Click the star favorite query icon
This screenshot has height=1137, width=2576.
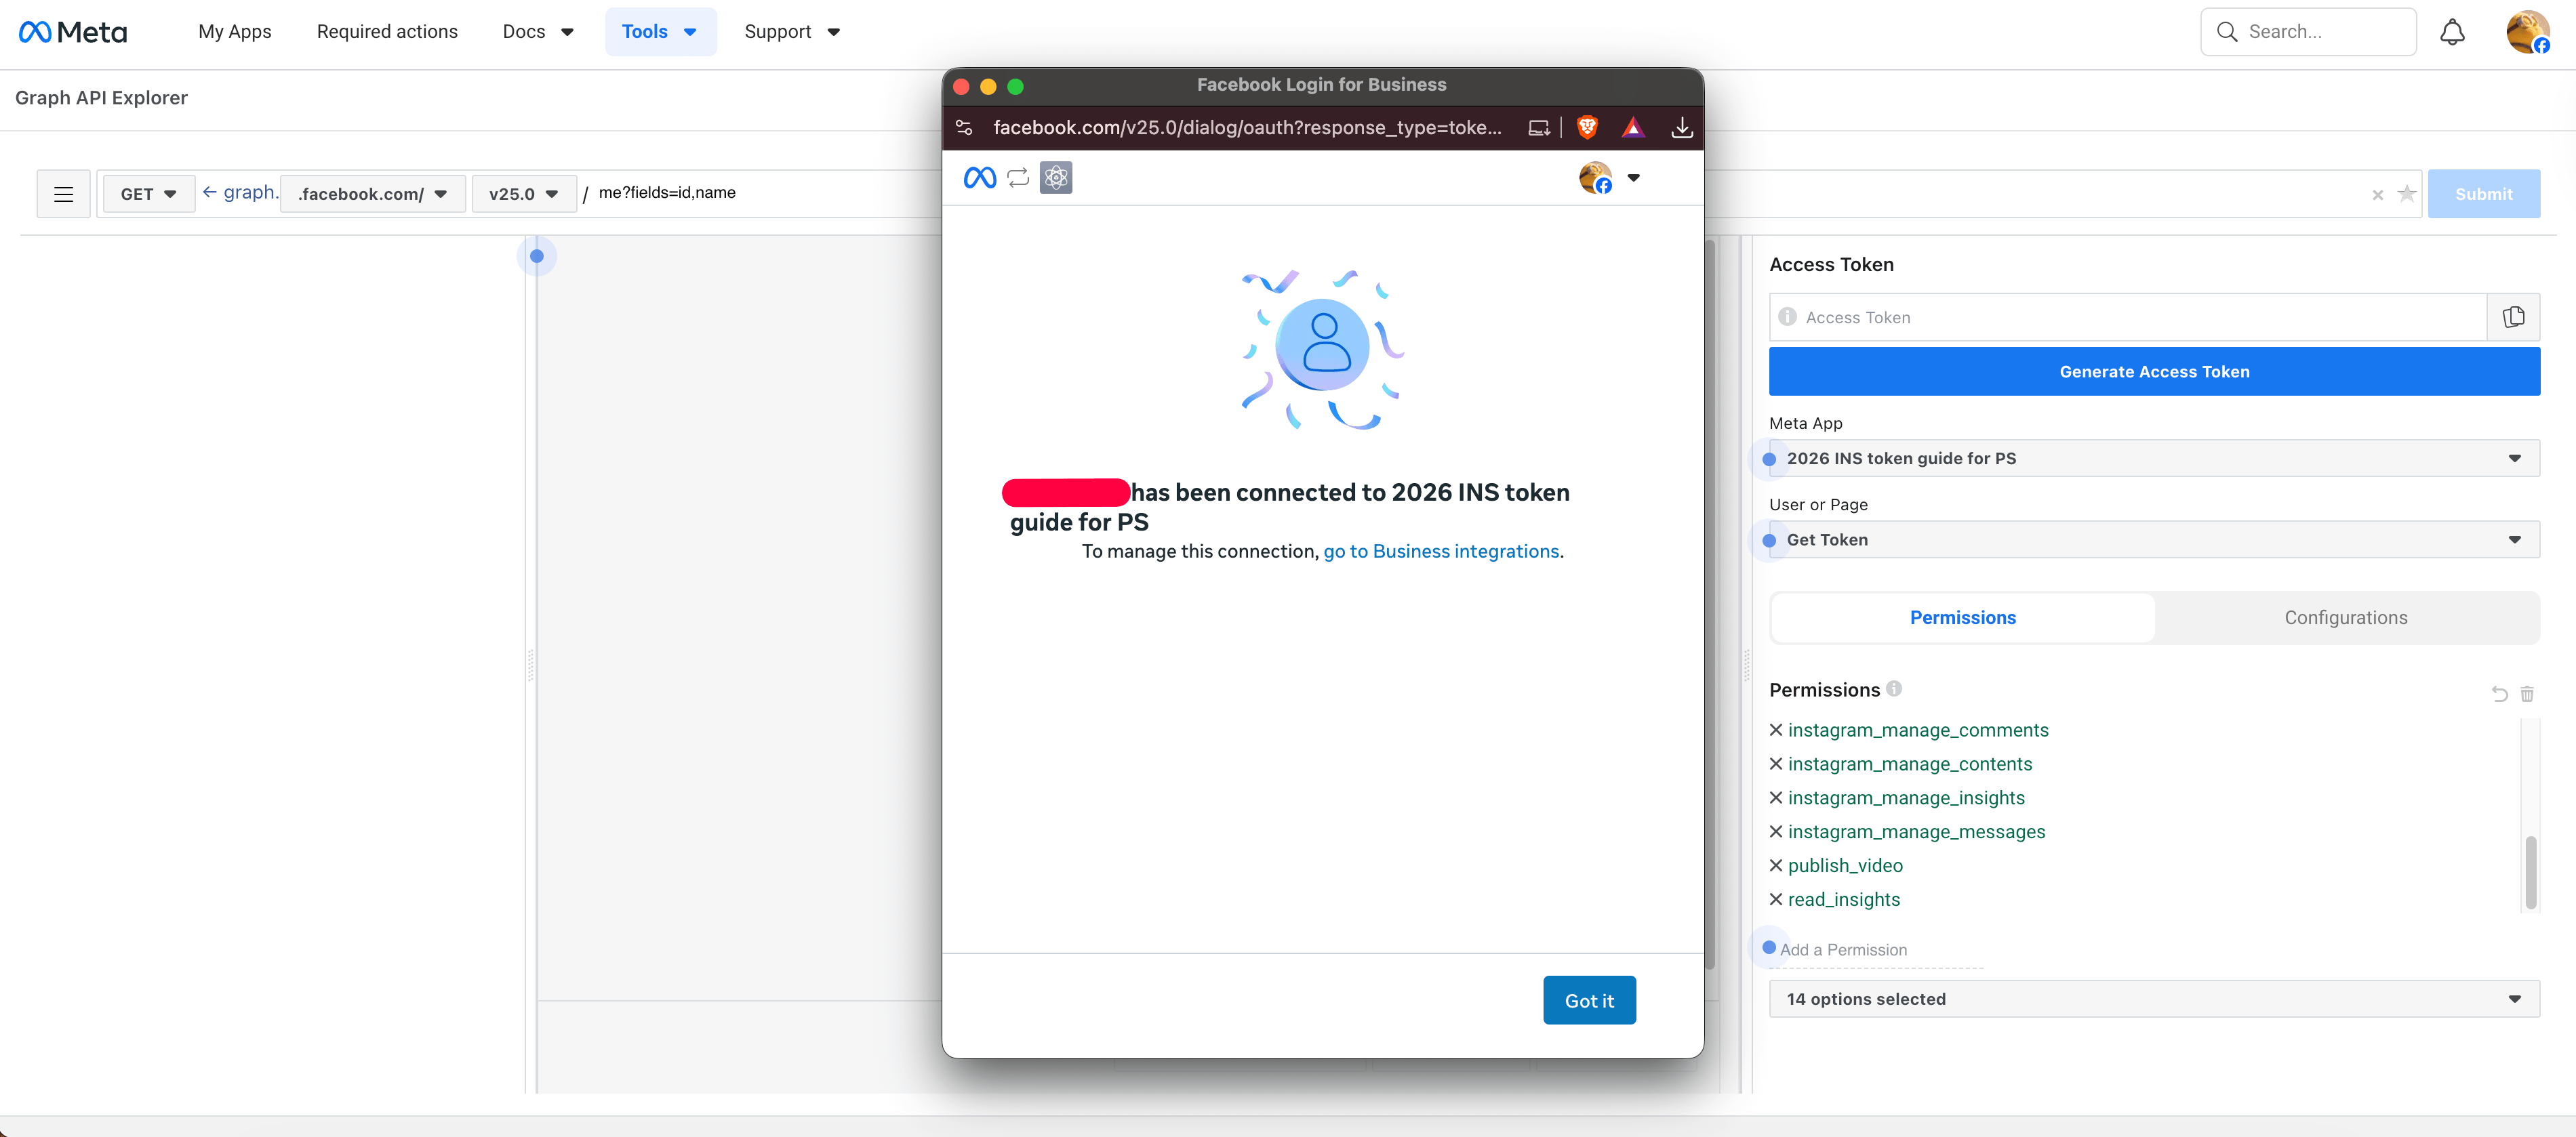tap(2407, 194)
